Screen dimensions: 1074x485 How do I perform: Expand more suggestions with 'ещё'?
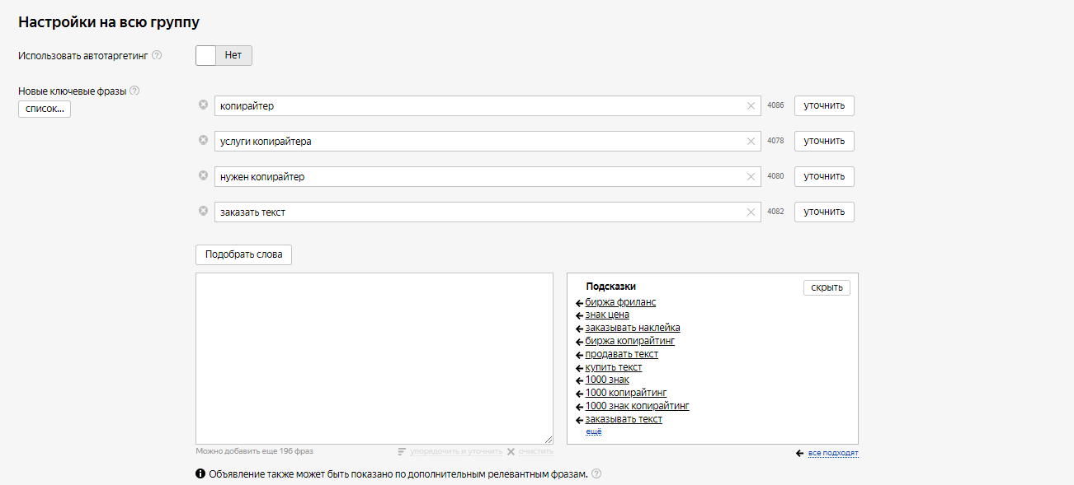[593, 431]
